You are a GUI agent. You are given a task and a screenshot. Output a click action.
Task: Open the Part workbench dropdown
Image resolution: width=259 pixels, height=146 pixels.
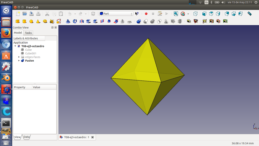(x=116, y=14)
